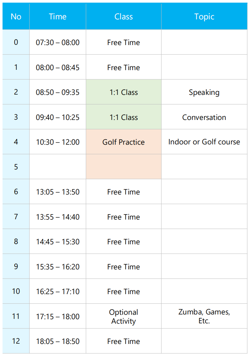This screenshot has height=356, width=251.
Task: Select row number 12 cell
Action: click(x=16, y=341)
